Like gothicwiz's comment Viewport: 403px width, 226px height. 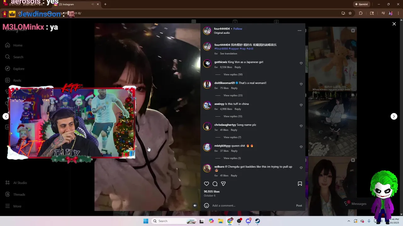pos(301,63)
